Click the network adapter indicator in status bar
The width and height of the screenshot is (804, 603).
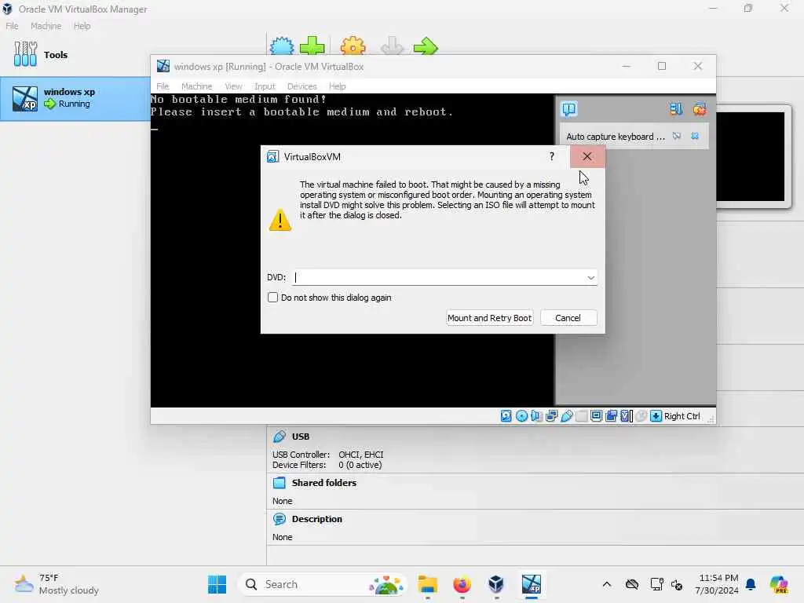pos(551,416)
